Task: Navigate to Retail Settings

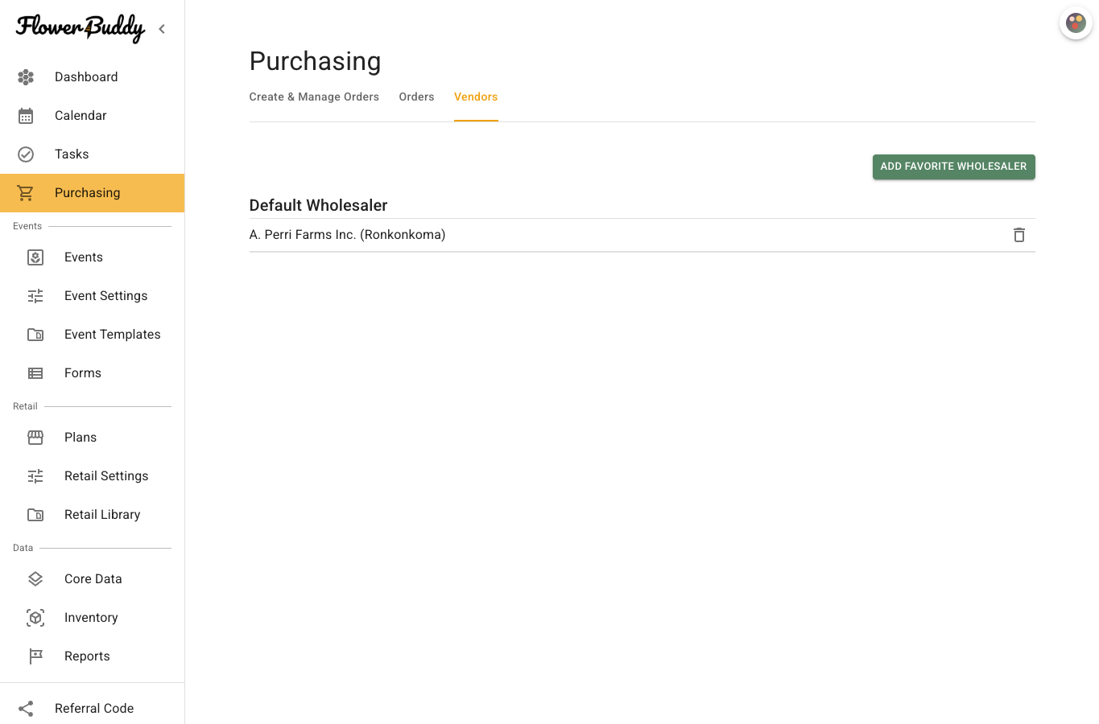Action: click(92, 476)
